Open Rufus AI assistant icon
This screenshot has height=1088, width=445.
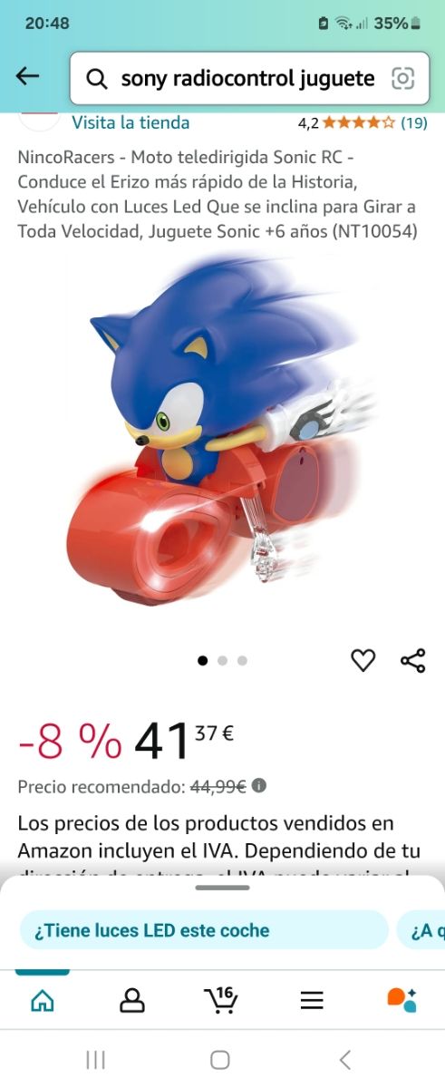click(x=401, y=999)
